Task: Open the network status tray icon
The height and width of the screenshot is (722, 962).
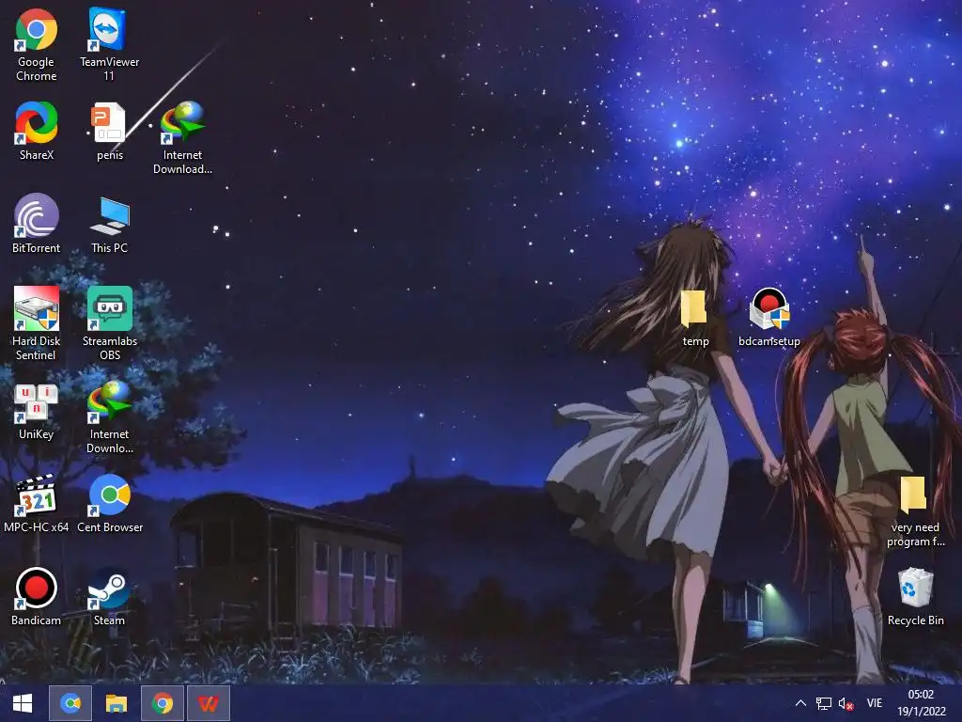Action: [823, 703]
